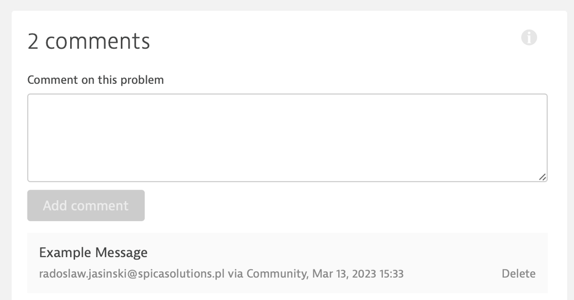Click the number 2 in comments heading
The width and height of the screenshot is (574, 300).
pos(33,41)
